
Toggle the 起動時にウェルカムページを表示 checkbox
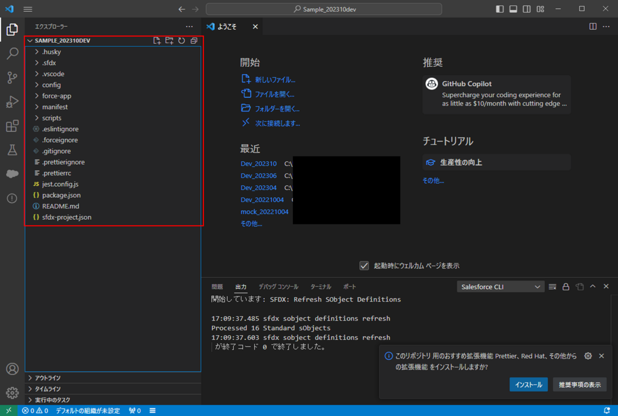point(364,266)
